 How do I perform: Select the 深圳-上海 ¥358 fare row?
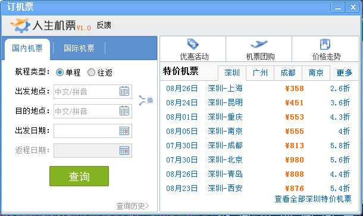258,89
